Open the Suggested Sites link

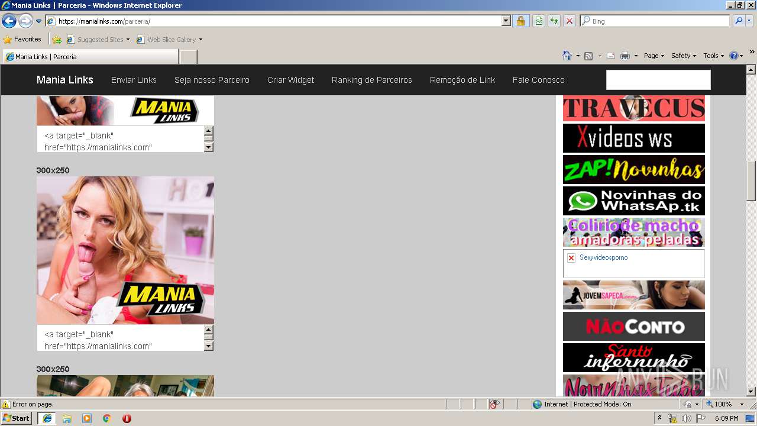[98, 40]
